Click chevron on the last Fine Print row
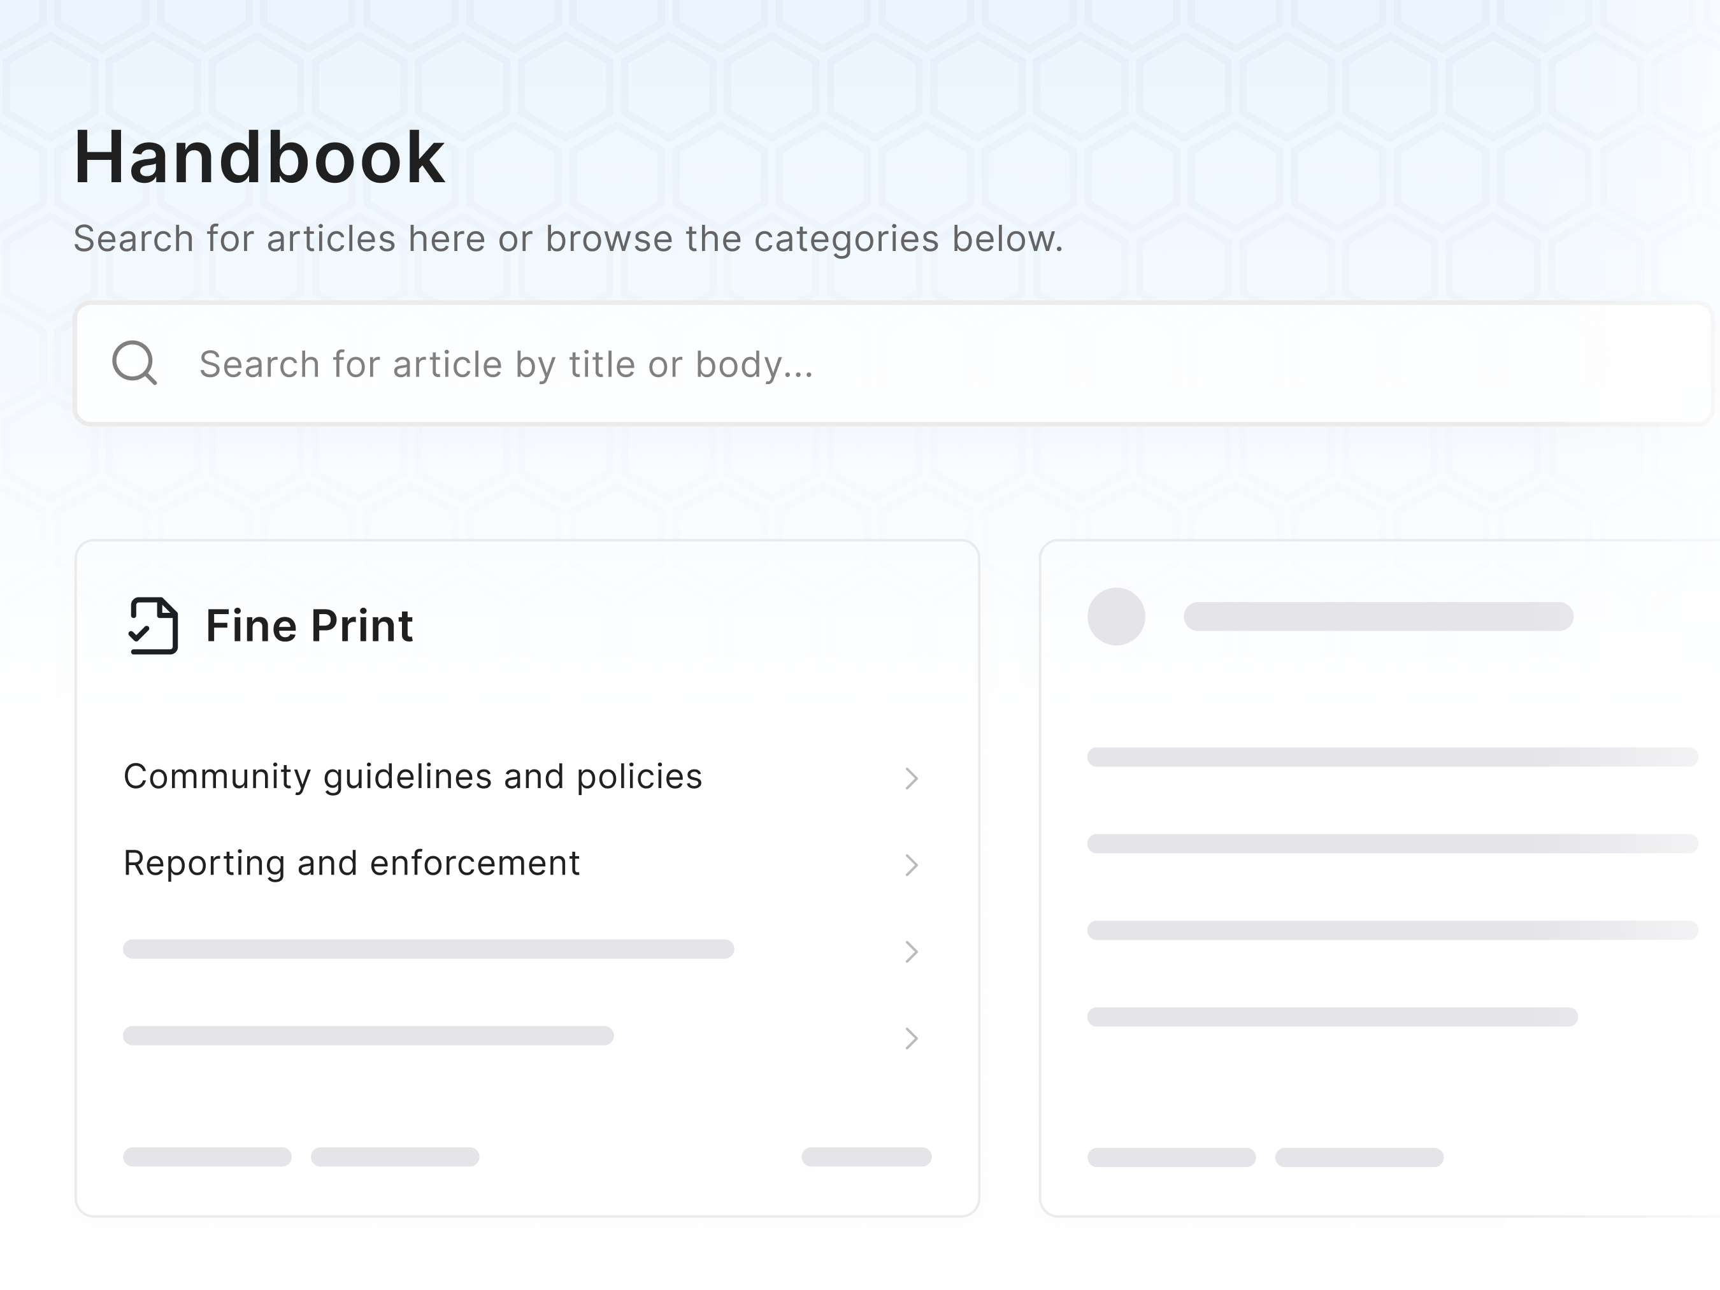1720x1290 pixels. 912,1038
